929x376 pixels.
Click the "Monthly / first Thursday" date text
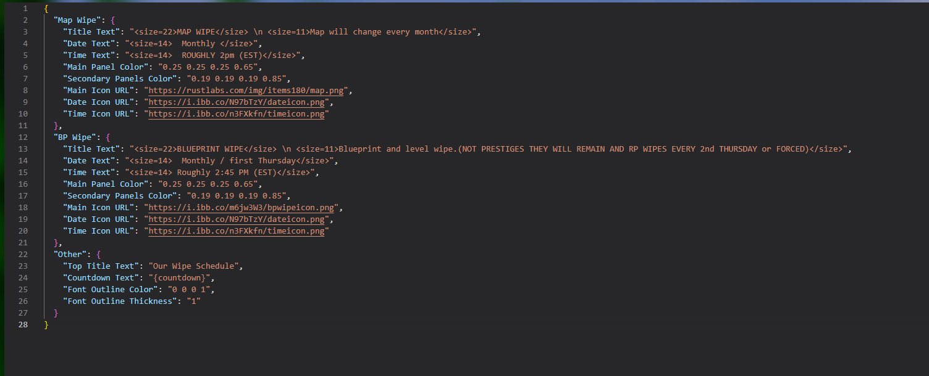click(238, 160)
